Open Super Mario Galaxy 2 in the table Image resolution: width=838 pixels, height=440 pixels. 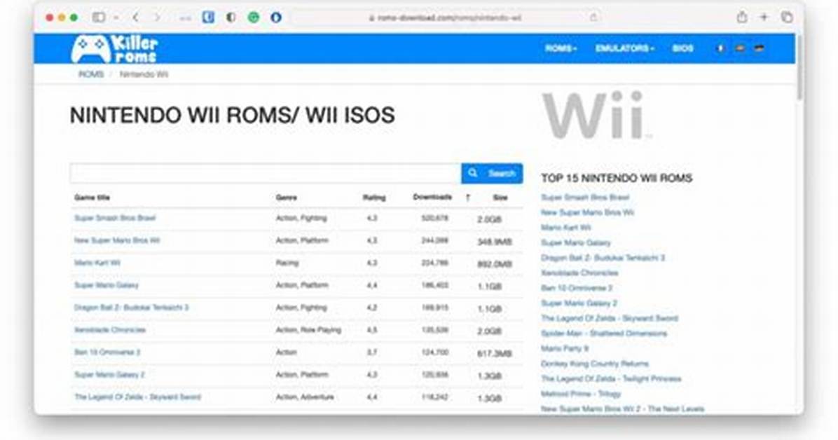[109, 375]
